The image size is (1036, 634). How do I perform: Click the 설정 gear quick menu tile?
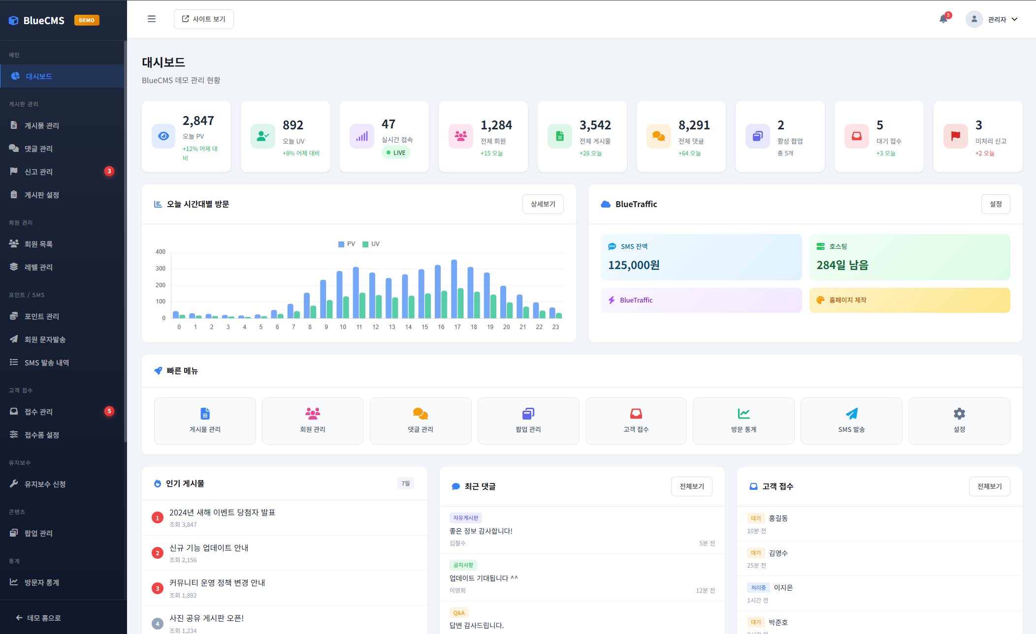tap(959, 421)
